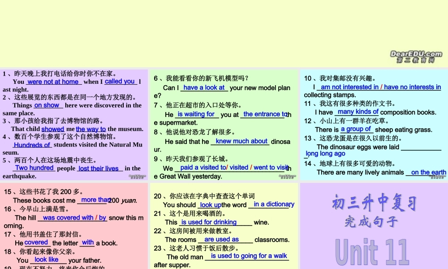
Task: Click sentence 20 "你应该在字典中查查这个单词"
Action: pos(212,196)
